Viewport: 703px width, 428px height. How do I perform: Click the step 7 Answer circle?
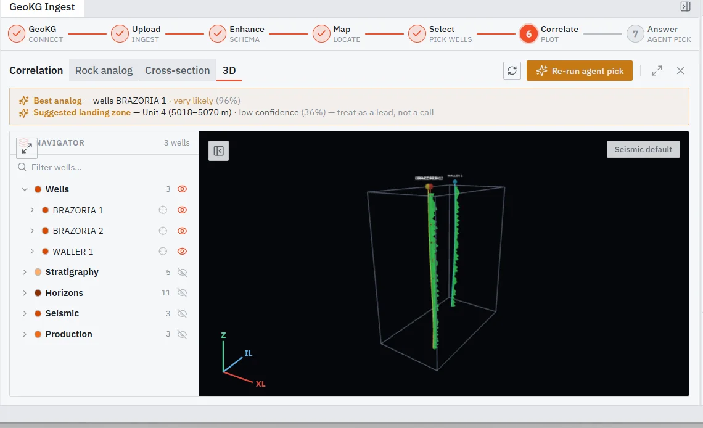tap(635, 34)
